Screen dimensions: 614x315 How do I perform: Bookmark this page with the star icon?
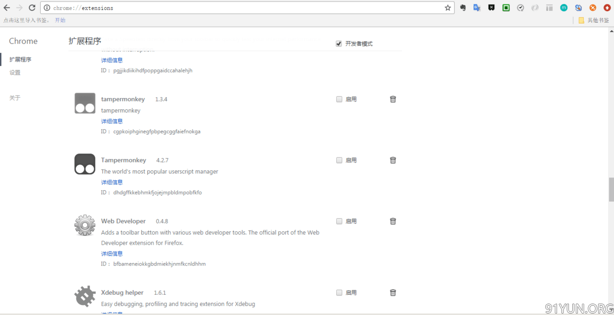(448, 8)
